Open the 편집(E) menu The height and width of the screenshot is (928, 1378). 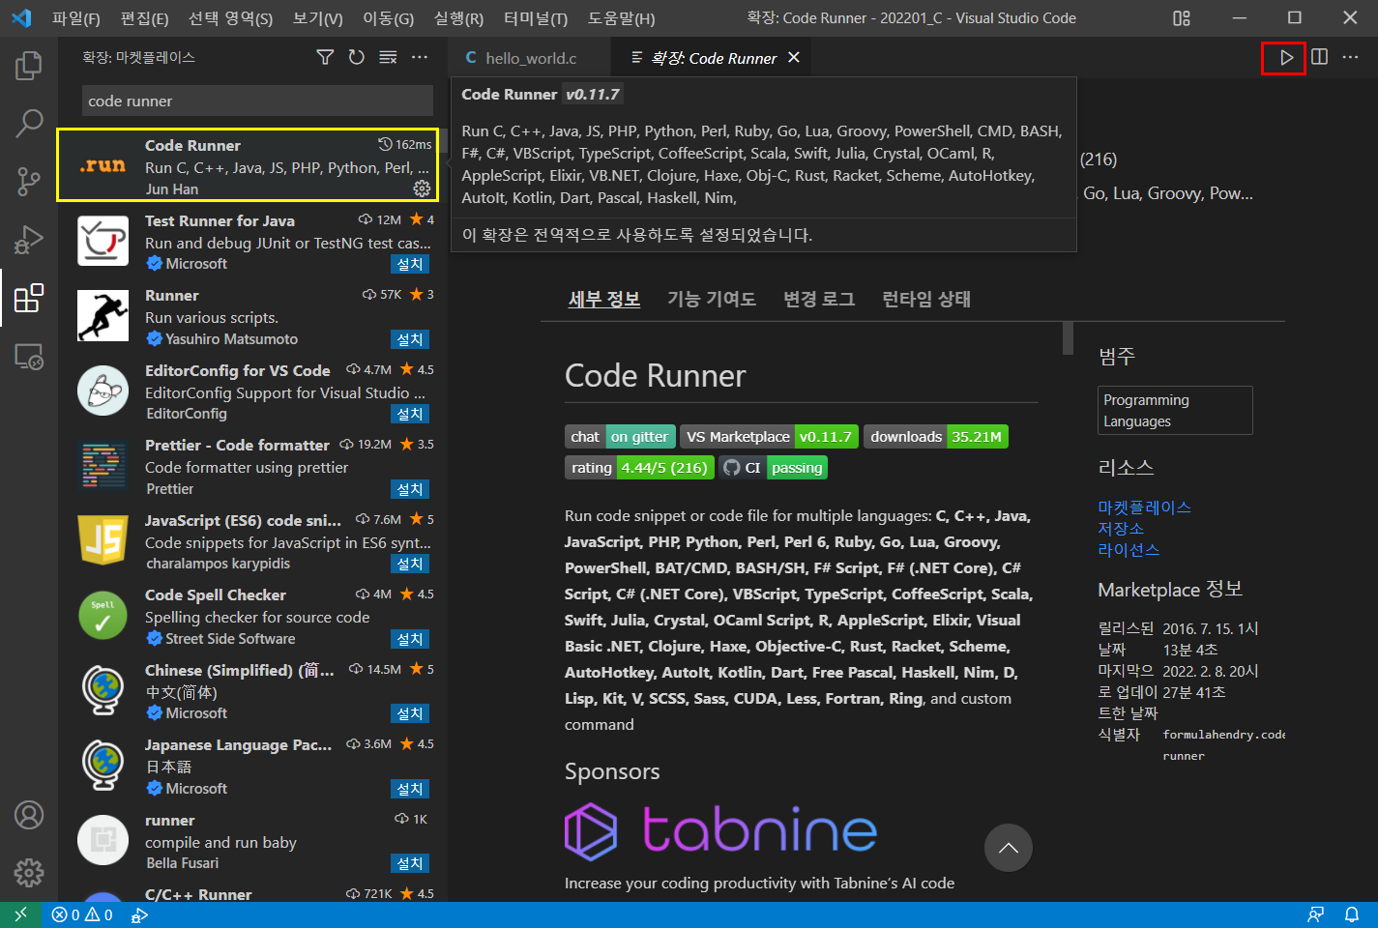click(x=144, y=18)
